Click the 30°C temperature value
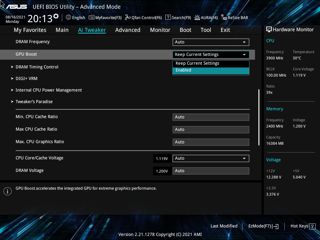 pos(297,58)
